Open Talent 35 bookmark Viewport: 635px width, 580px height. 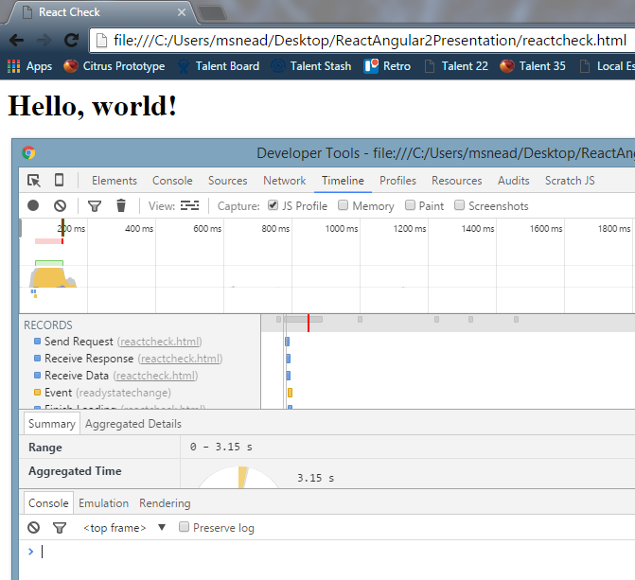coord(533,66)
